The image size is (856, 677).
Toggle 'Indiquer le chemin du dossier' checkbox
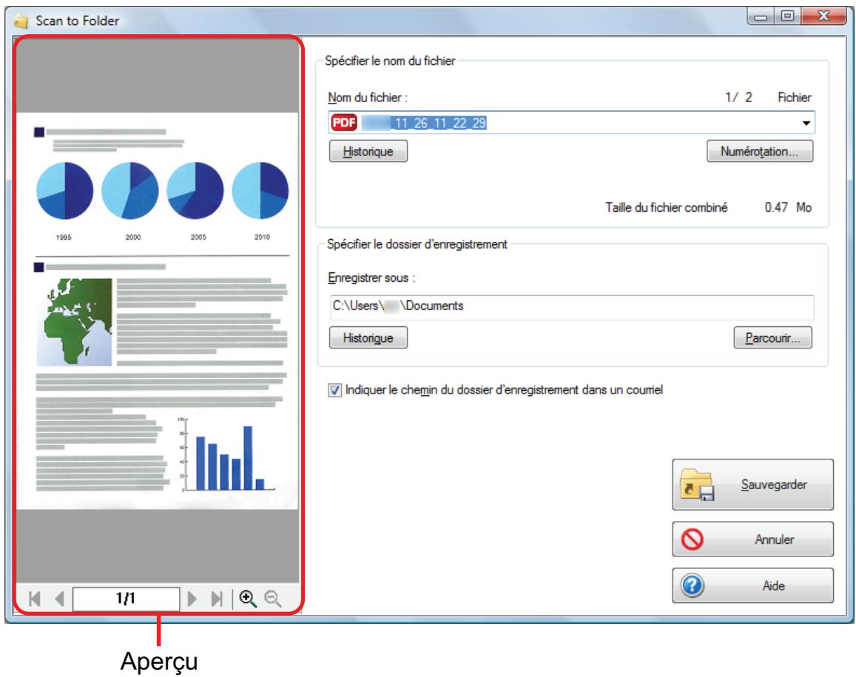[x=334, y=391]
